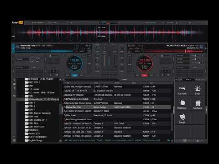Sort tracks by the Remix column header
This screenshot has height=164, width=219.
pos(123,83)
